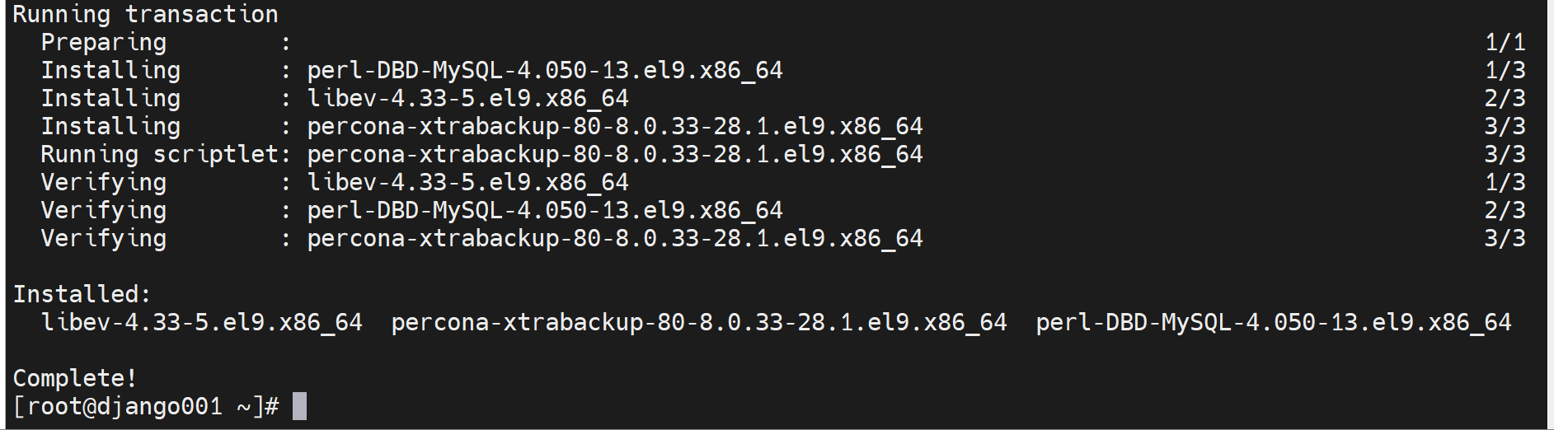The width and height of the screenshot is (1554, 430).
Task: Click percona-xtrabackup package in the Installed list
Action: tap(698, 322)
